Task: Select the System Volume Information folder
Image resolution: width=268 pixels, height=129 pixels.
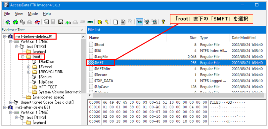Action: pyautogui.click(x=60, y=92)
